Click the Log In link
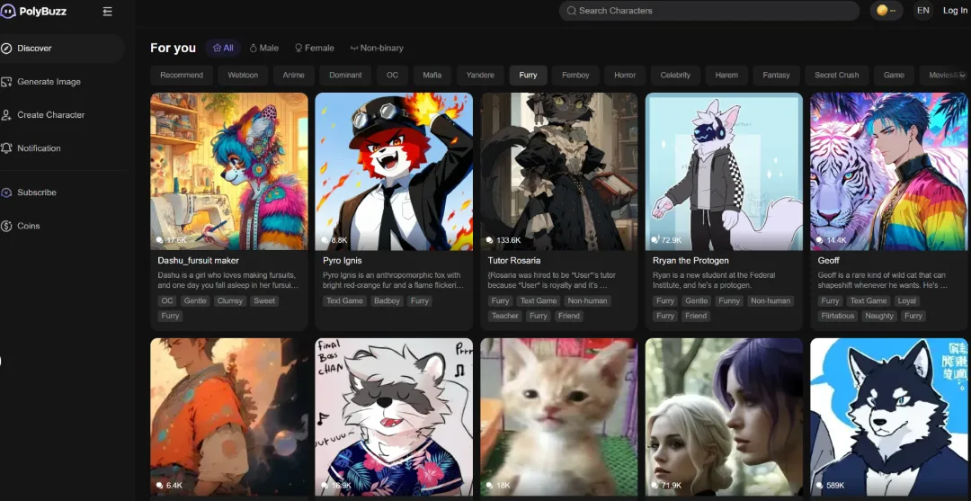971x501 pixels. [955, 11]
